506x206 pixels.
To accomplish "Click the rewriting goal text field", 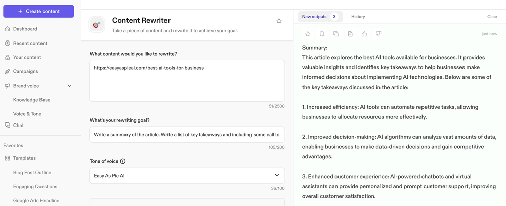I will 187,135.
